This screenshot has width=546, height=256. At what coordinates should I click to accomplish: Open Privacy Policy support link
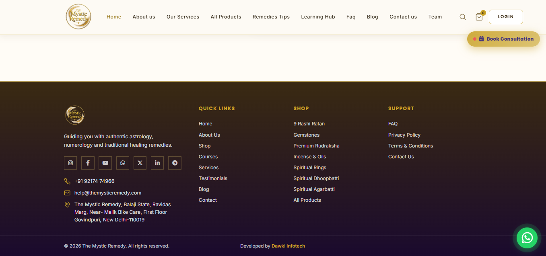pos(404,135)
